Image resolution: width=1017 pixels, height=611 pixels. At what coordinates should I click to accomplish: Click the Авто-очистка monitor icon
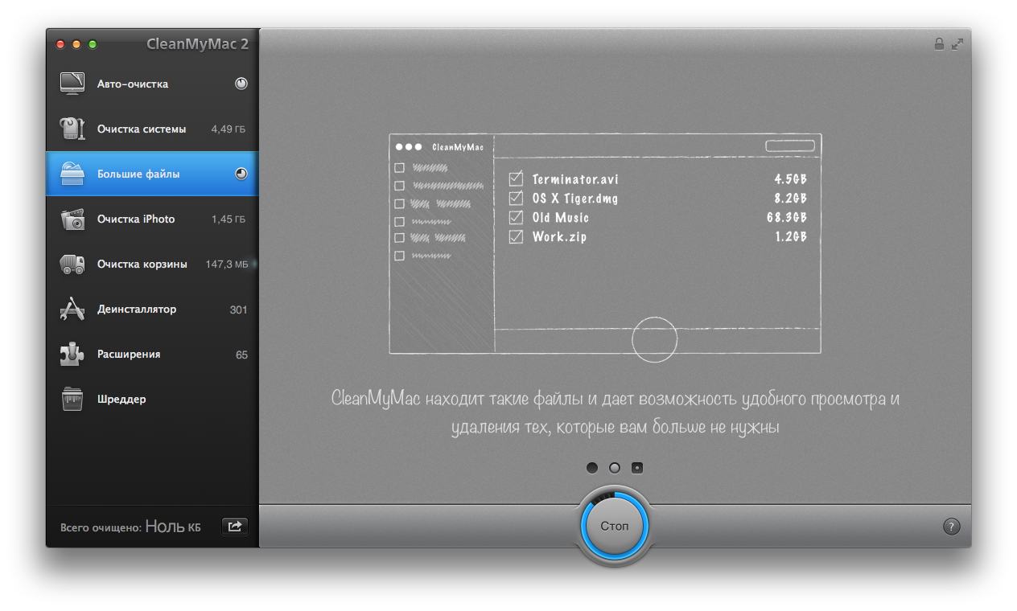tap(72, 84)
